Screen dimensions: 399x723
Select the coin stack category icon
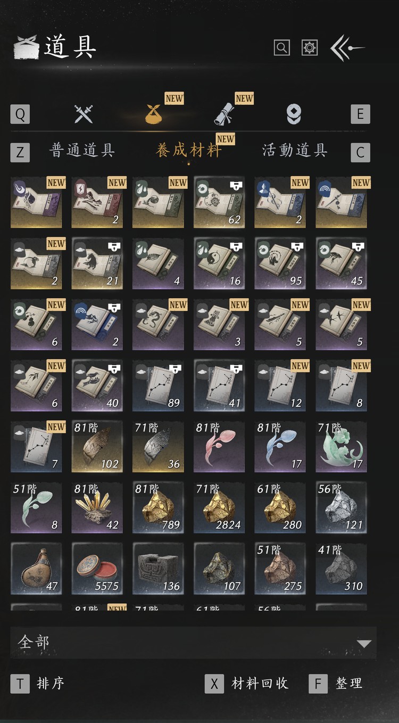pos(294,114)
